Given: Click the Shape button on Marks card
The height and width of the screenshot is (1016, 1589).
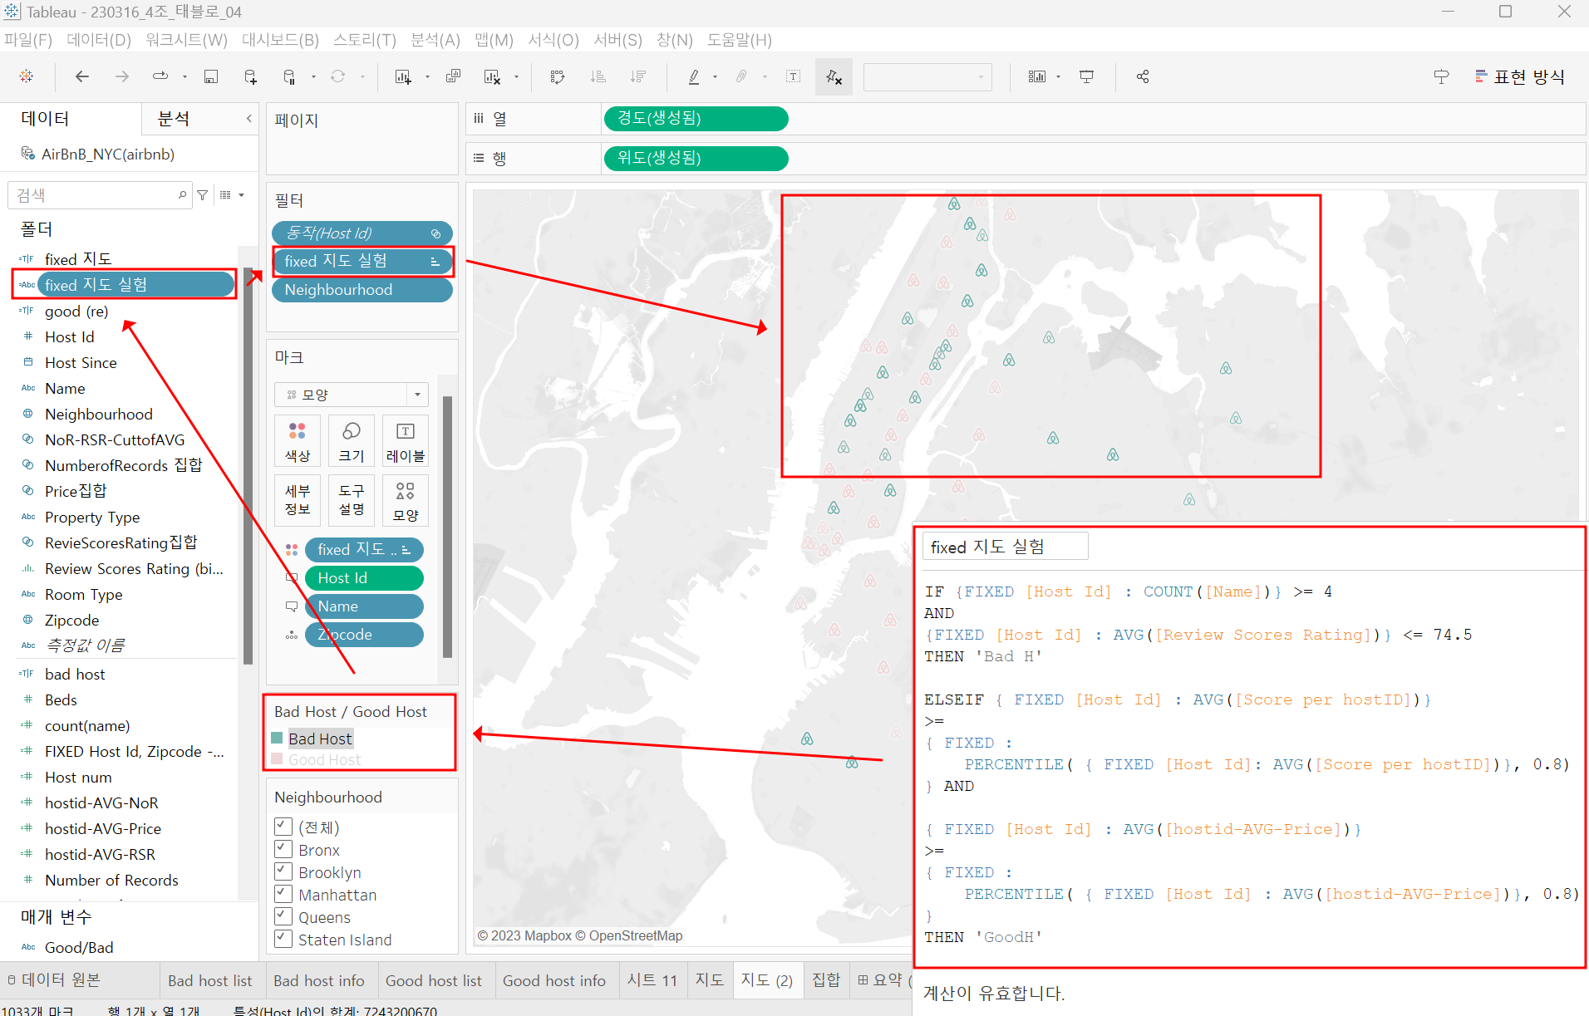Looking at the screenshot, I should 406,501.
